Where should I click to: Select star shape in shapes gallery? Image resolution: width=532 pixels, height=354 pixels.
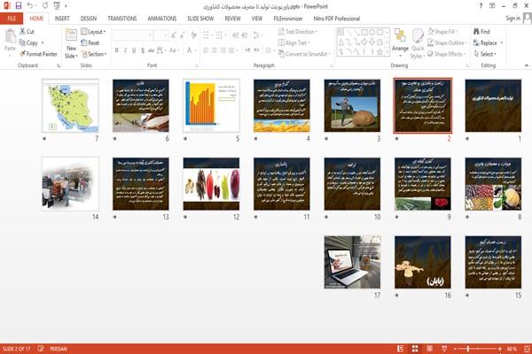[379, 52]
